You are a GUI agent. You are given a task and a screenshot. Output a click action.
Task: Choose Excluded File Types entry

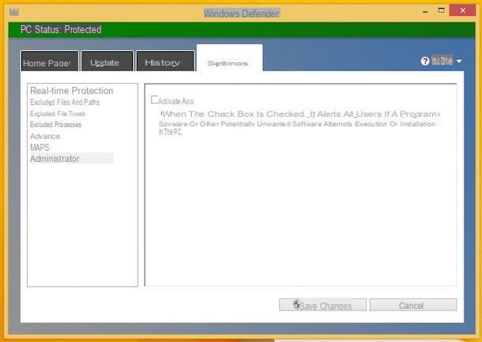pyautogui.click(x=58, y=114)
